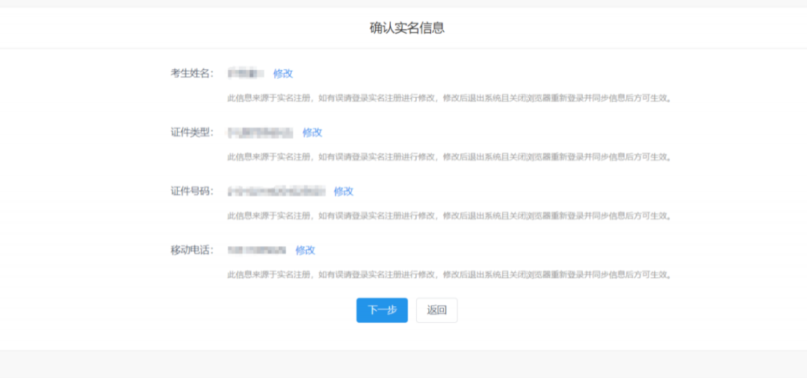Image resolution: width=807 pixels, height=378 pixels.
Task: Click the hint text below 移动电话
Action: point(448,274)
